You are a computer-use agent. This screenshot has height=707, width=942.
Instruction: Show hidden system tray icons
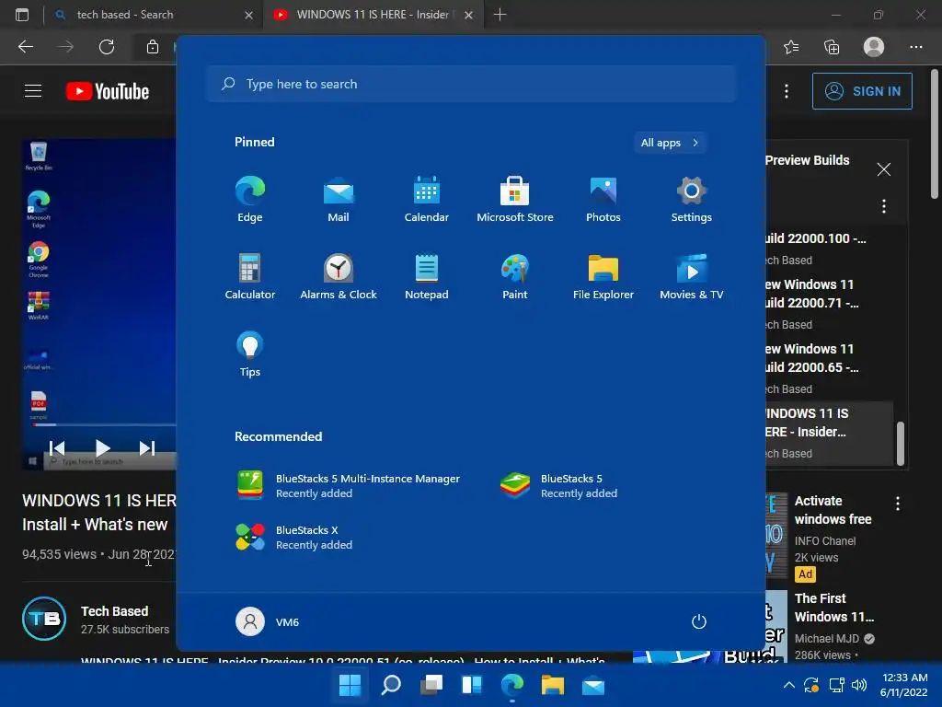[789, 685]
